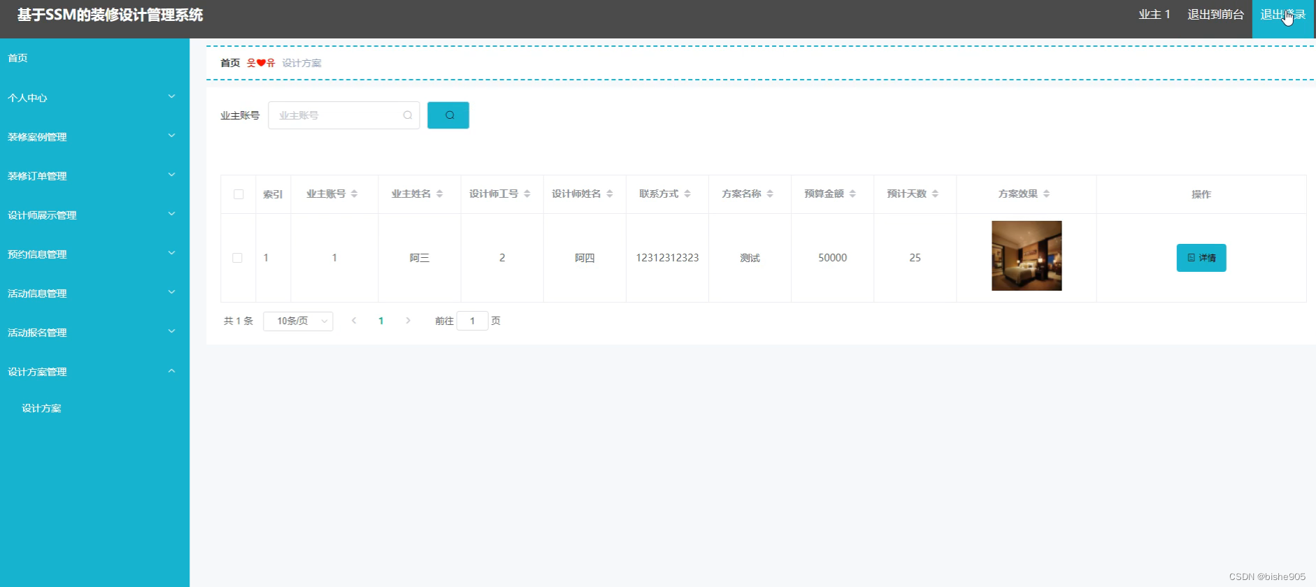Click phone number 12312312323 cell

tap(667, 258)
